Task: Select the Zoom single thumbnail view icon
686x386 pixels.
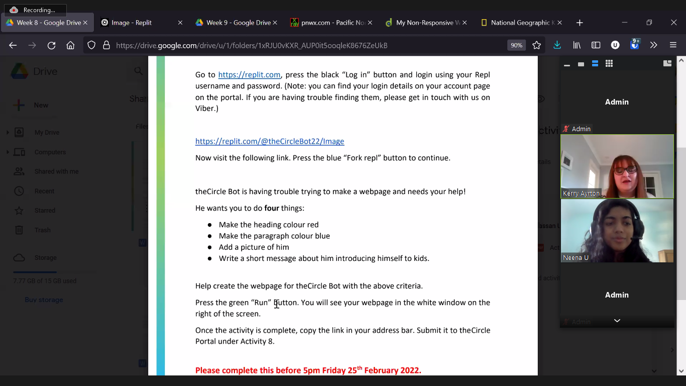Action: [x=581, y=64]
